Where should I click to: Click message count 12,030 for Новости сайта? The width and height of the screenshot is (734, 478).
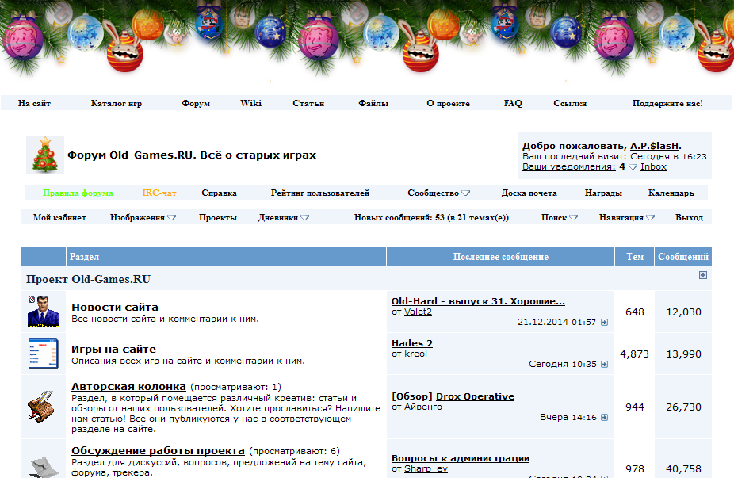pos(683,312)
